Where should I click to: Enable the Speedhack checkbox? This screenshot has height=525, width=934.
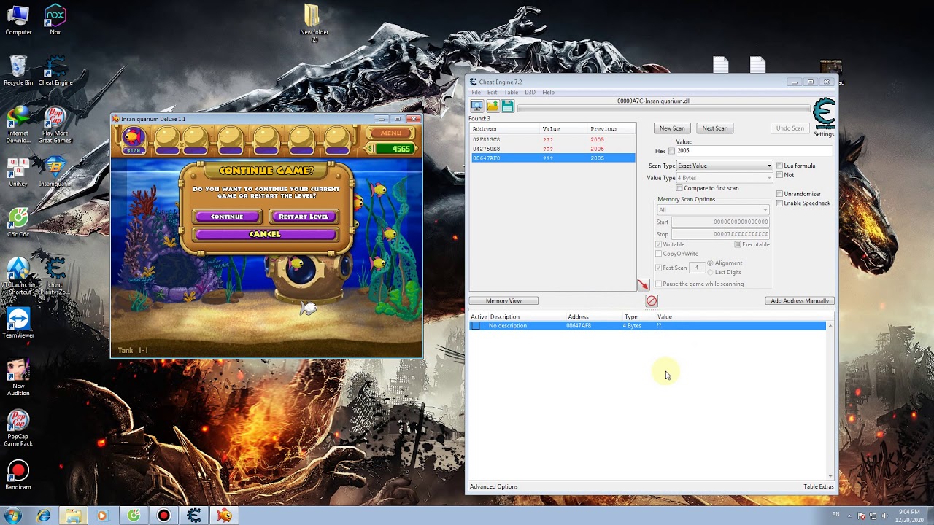click(779, 203)
